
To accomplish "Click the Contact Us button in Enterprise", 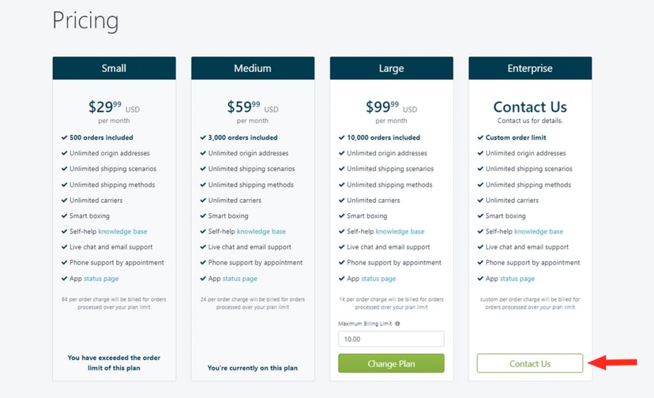I will 529,364.
